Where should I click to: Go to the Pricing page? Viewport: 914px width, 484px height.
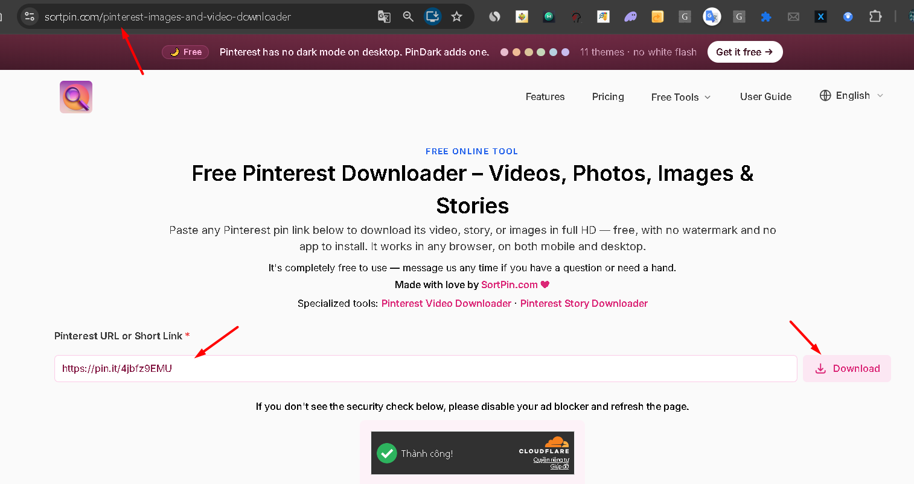(608, 96)
